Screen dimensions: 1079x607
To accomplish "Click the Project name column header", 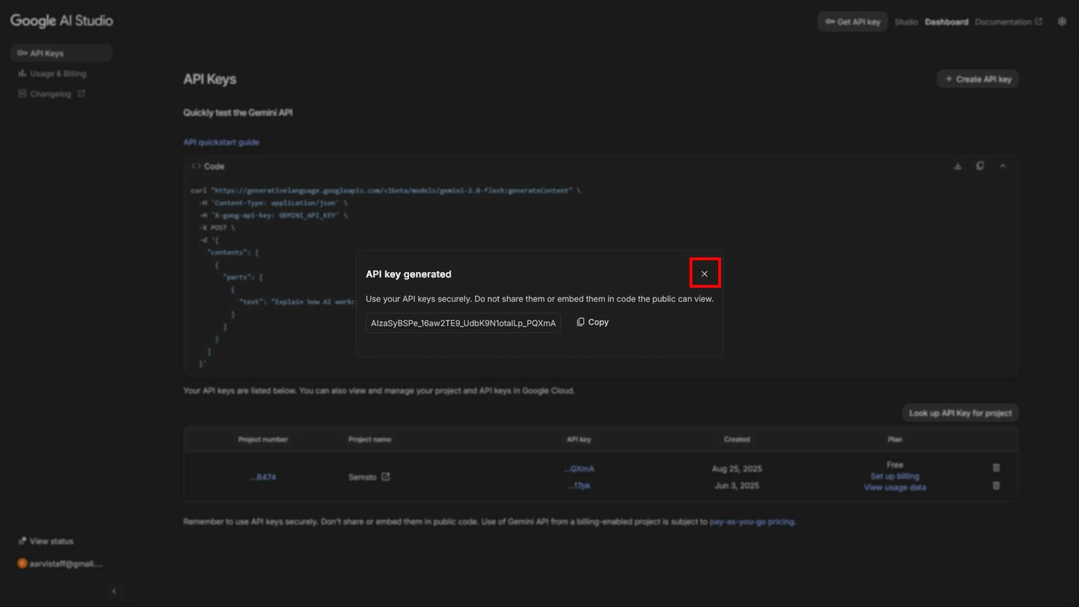I will point(370,440).
